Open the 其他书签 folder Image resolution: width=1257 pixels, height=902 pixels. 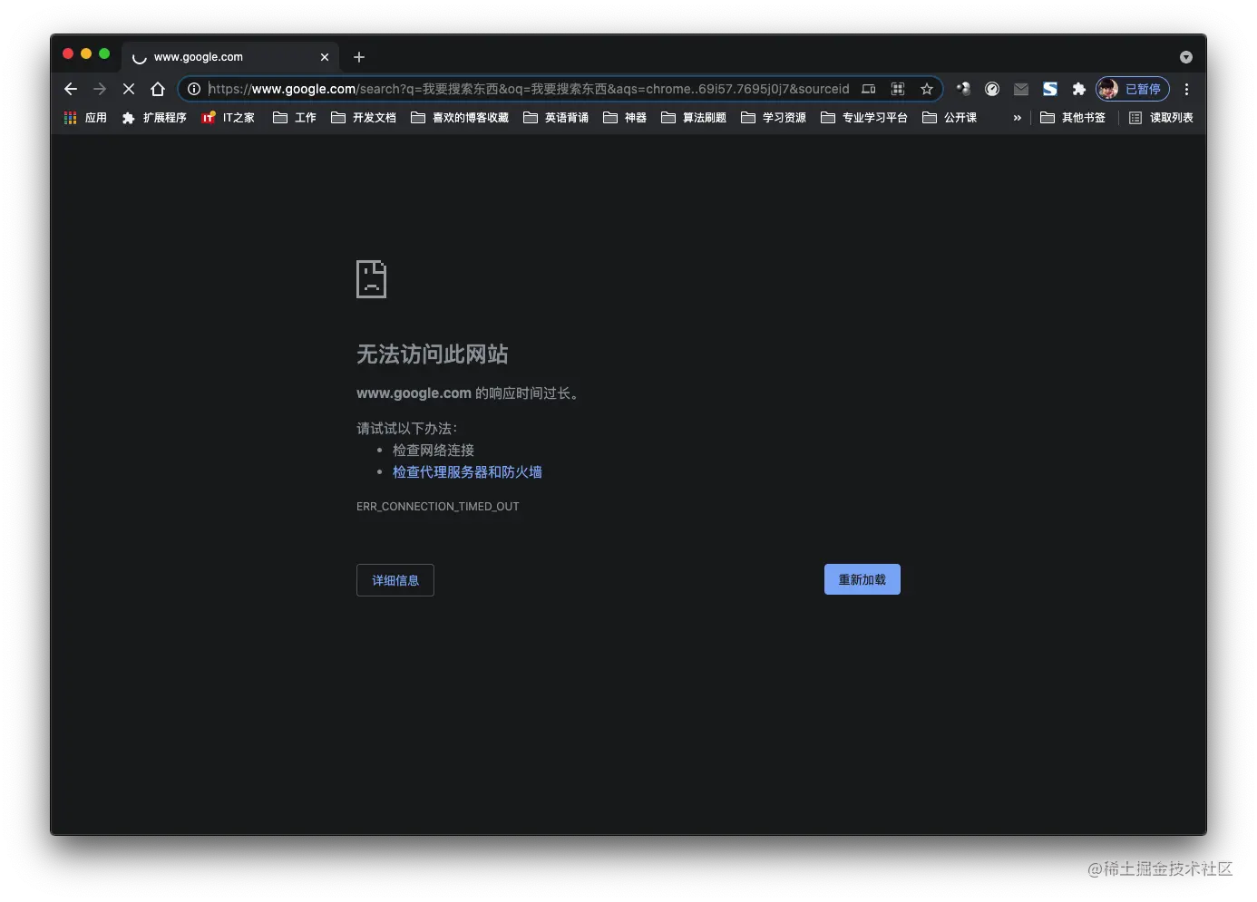coord(1073,118)
